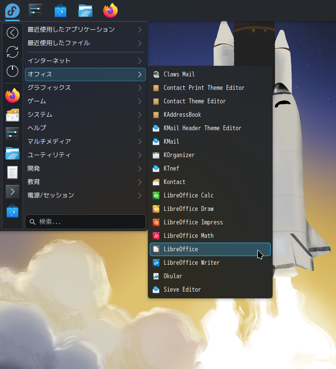Launch KMail Header Theme Editor
Image resolution: width=336 pixels, height=369 pixels.
pyautogui.click(x=210, y=128)
